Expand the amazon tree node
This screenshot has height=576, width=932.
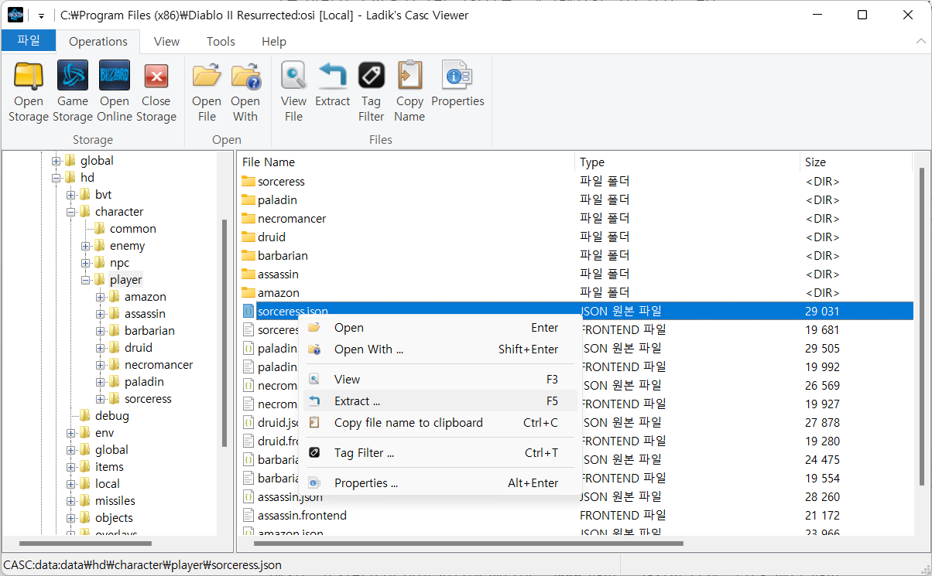click(x=101, y=297)
